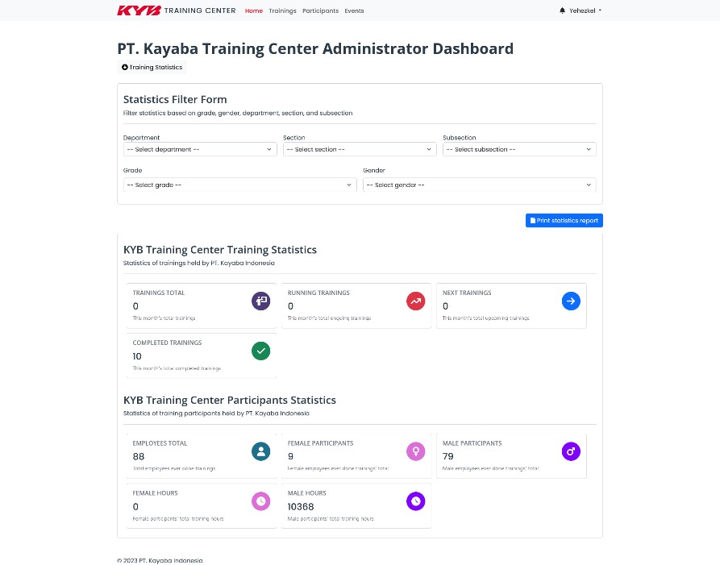Open the Select department dropdown
The image size is (720, 565).
(x=200, y=149)
